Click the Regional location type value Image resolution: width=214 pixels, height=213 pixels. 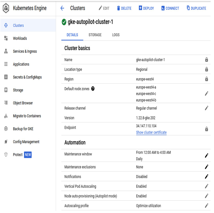(x=142, y=69)
